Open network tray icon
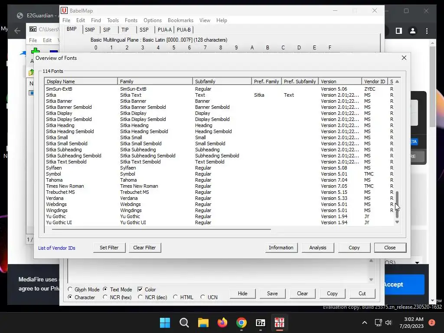This screenshot has width=444, height=333. coord(378,323)
